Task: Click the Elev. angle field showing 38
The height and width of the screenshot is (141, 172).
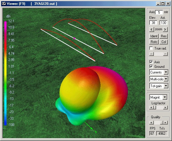Action: pyautogui.click(x=153, y=23)
